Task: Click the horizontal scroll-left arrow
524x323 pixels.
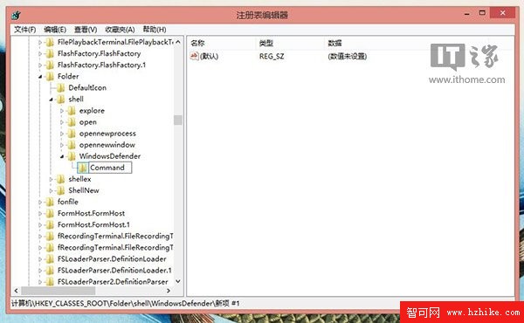Action: [x=16, y=291]
